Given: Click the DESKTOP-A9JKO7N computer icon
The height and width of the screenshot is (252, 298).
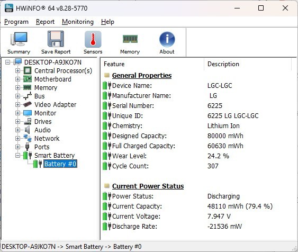Looking at the screenshot, I should (x=17, y=62).
